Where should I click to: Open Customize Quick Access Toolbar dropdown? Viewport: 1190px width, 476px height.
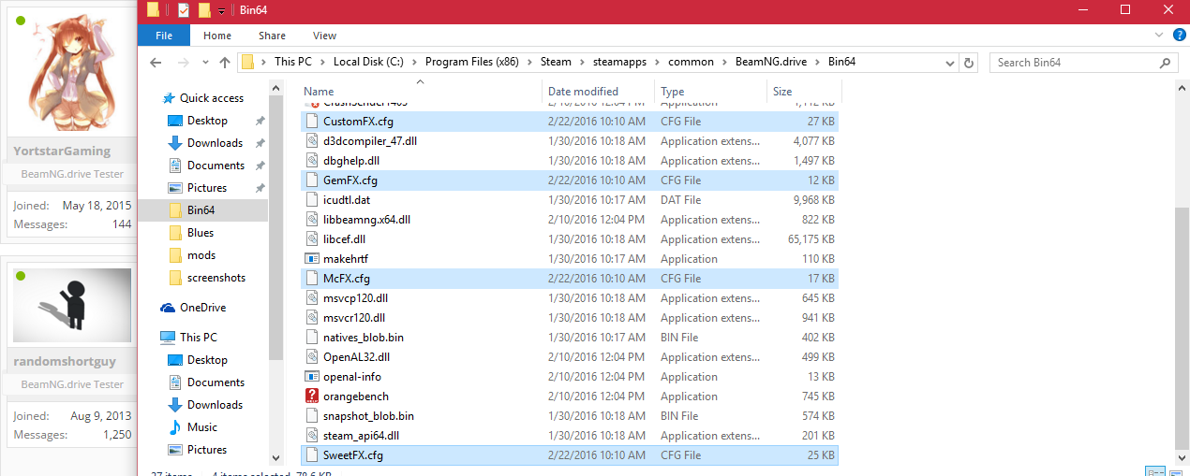[x=221, y=10]
